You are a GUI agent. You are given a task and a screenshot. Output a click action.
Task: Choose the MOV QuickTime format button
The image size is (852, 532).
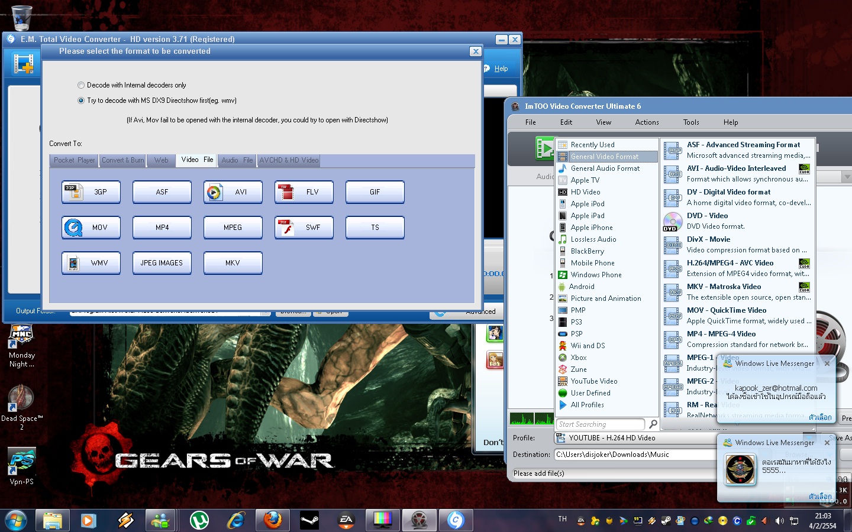pyautogui.click(x=91, y=228)
